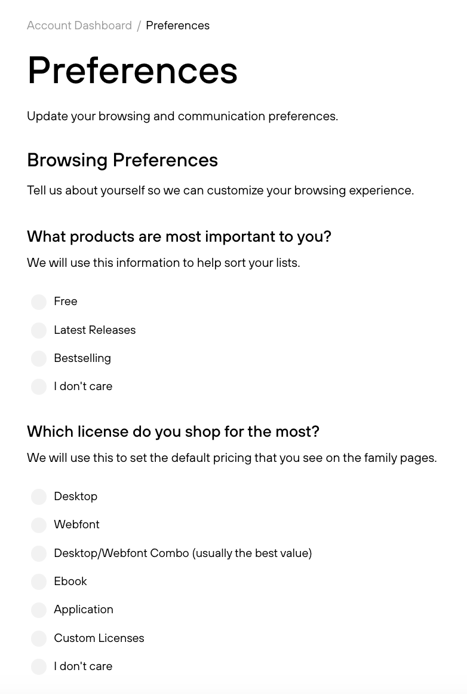The width and height of the screenshot is (467, 694).
Task: Pick the Custom Licenses option
Action: tap(39, 638)
